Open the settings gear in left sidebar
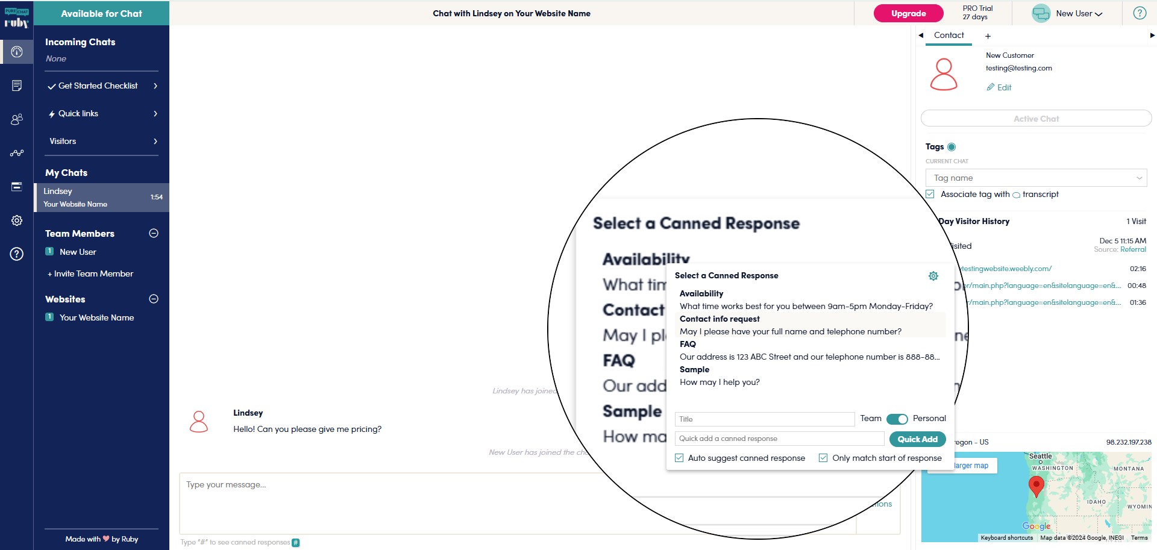Viewport: 1157px width, 550px height. (17, 220)
